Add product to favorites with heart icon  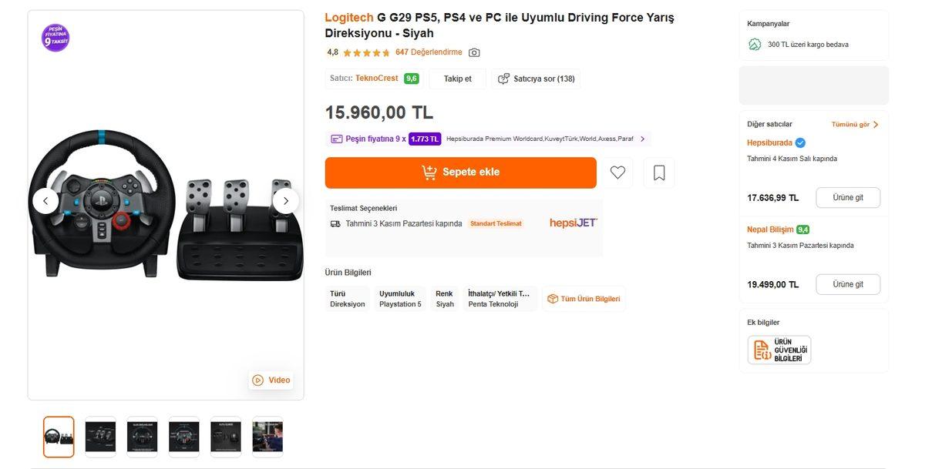point(617,173)
